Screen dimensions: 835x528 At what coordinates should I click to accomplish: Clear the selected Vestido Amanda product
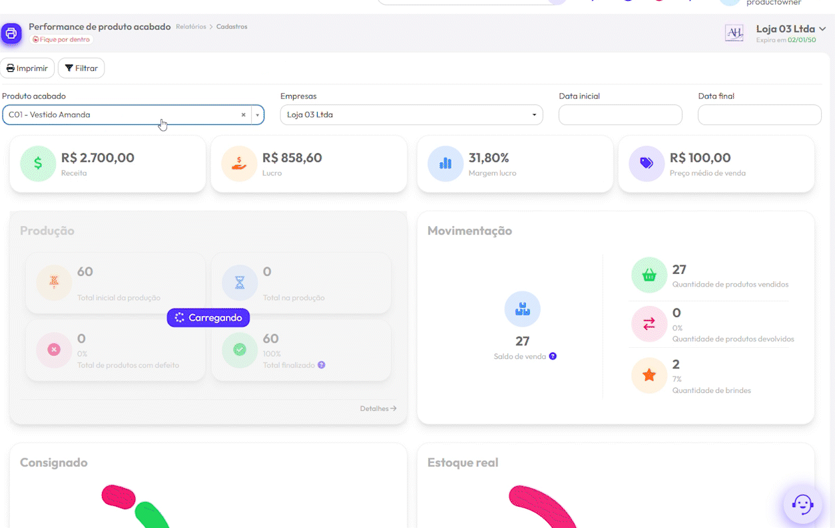(x=243, y=115)
